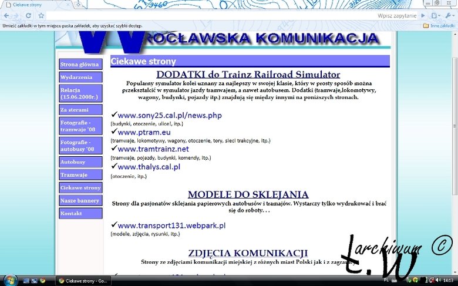Open the volume speaker tray icon
The height and width of the screenshot is (286, 458).
coord(437,281)
